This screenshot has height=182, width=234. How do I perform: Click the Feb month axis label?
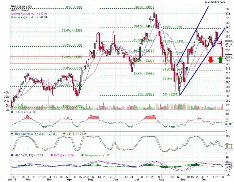[x=28, y=180]
